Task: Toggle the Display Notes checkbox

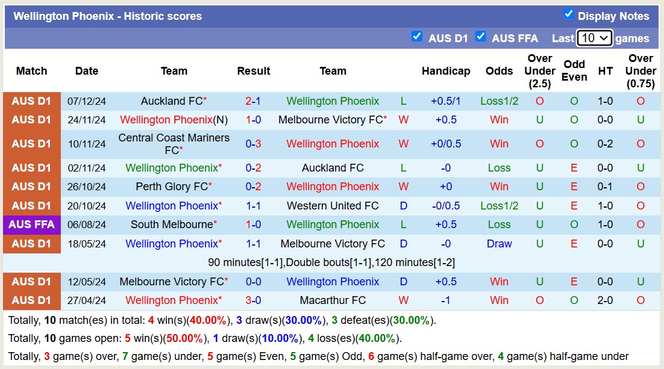Action: (x=568, y=16)
